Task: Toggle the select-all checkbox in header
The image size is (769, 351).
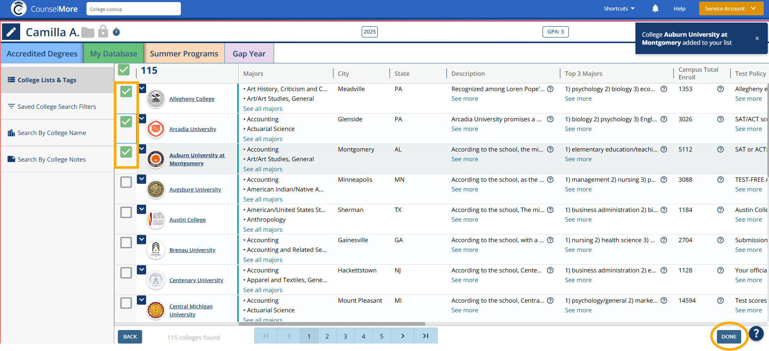Action: (x=124, y=70)
